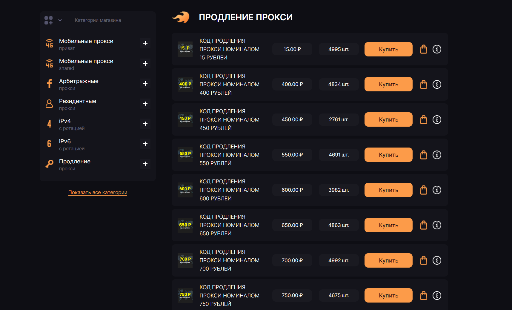Image resolution: width=512 pixels, height=310 pixels.
Task: Click bag icon for 600 ruble code
Action: pyautogui.click(x=423, y=190)
